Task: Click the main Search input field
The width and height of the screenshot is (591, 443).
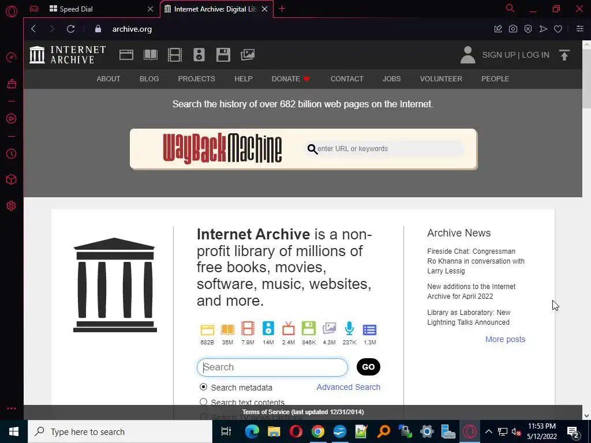Action: [272, 367]
